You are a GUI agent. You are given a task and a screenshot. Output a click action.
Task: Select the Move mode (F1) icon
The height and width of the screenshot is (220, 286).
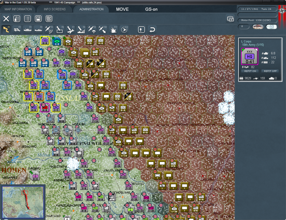point(6,29)
